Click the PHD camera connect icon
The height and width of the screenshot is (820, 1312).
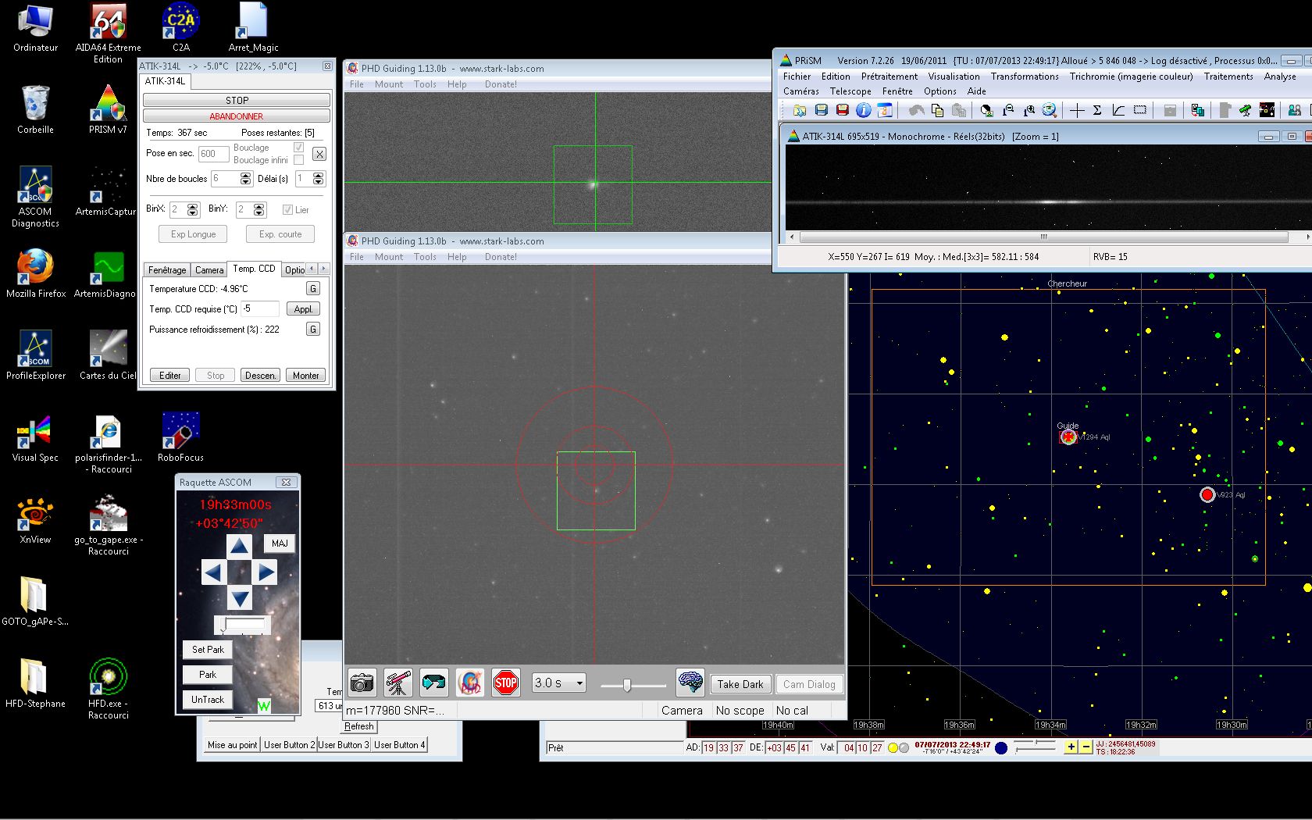click(x=362, y=683)
